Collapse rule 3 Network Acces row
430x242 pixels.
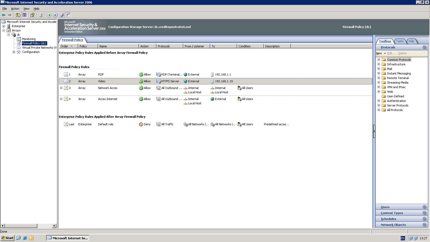click(x=61, y=88)
